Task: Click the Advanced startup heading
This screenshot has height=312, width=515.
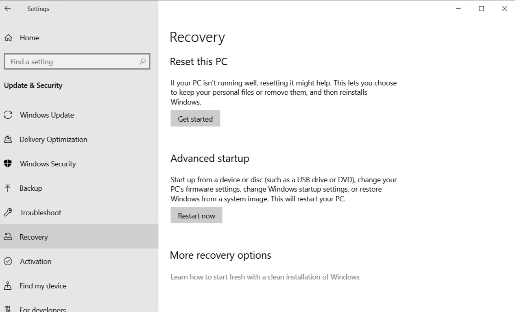Action: (x=210, y=158)
